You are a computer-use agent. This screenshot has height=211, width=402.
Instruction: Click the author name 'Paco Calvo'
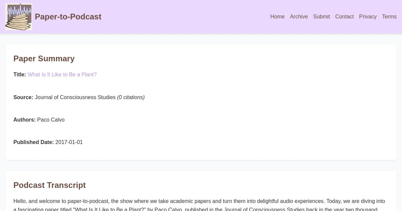coord(51,120)
